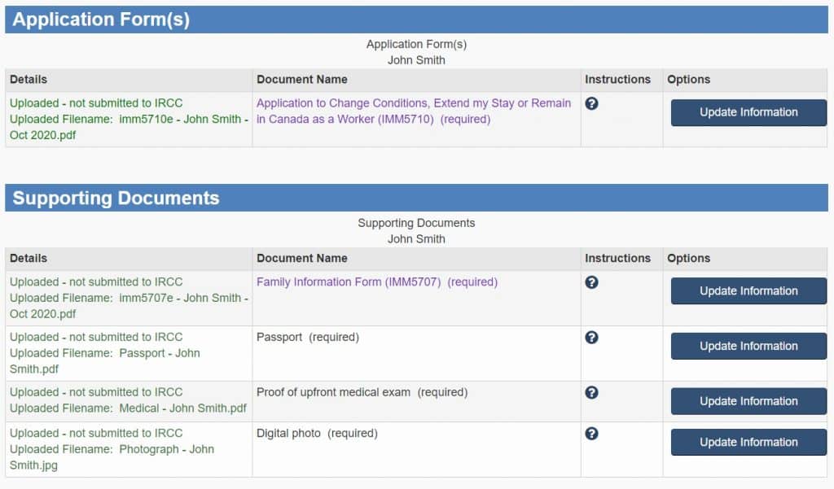The image size is (834, 489).
Task: Open the Application to Change Conditions (IMM5710) link
Action: 414,111
